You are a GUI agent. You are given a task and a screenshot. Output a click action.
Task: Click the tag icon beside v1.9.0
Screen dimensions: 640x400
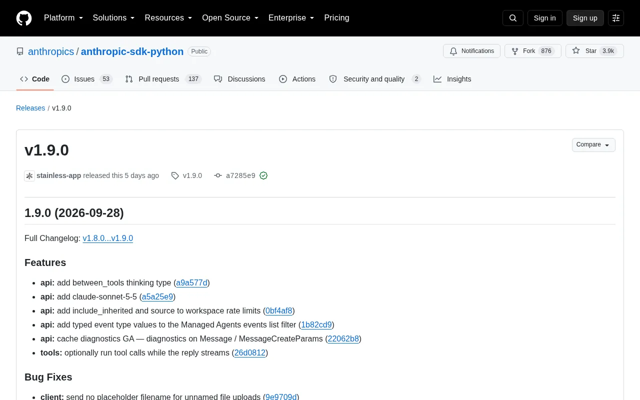(x=175, y=175)
